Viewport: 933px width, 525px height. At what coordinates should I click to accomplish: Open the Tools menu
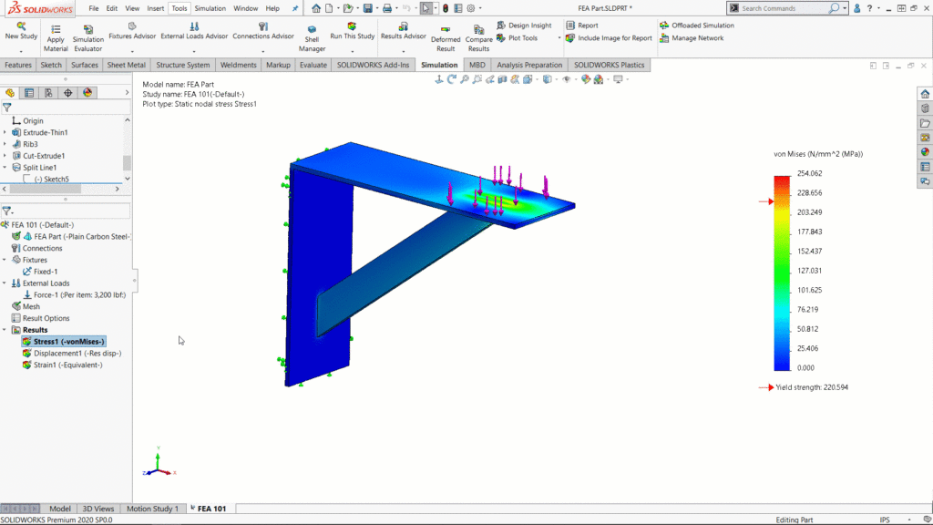179,8
